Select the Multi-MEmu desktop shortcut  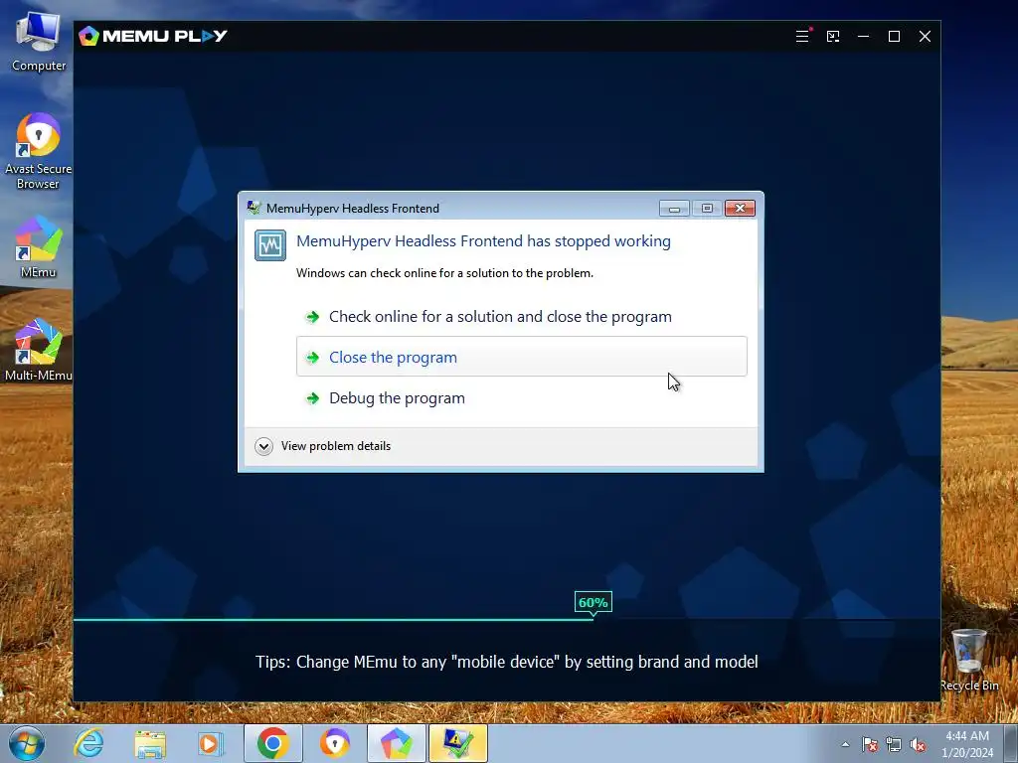39,350
